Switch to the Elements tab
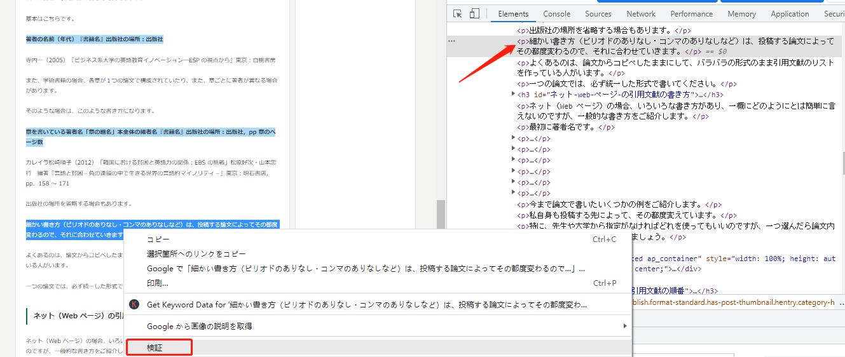The width and height of the screenshot is (845, 357). coord(513,14)
